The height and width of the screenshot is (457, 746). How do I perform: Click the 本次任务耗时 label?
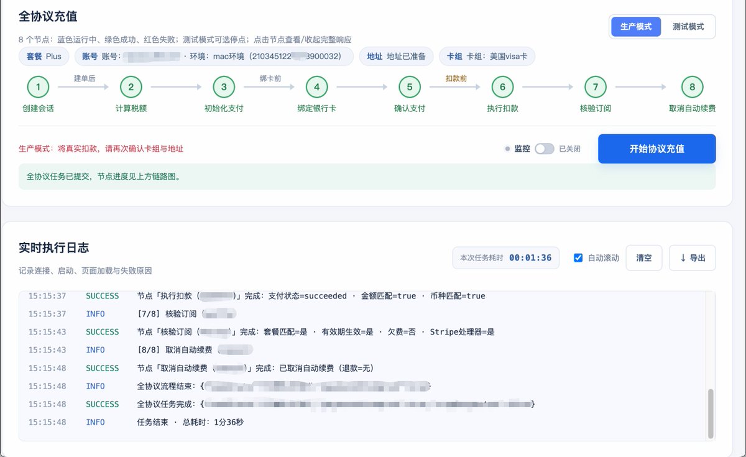[x=481, y=258]
